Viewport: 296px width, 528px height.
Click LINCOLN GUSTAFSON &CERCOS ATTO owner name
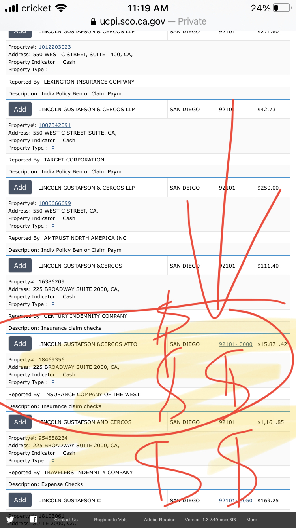pos(88,344)
